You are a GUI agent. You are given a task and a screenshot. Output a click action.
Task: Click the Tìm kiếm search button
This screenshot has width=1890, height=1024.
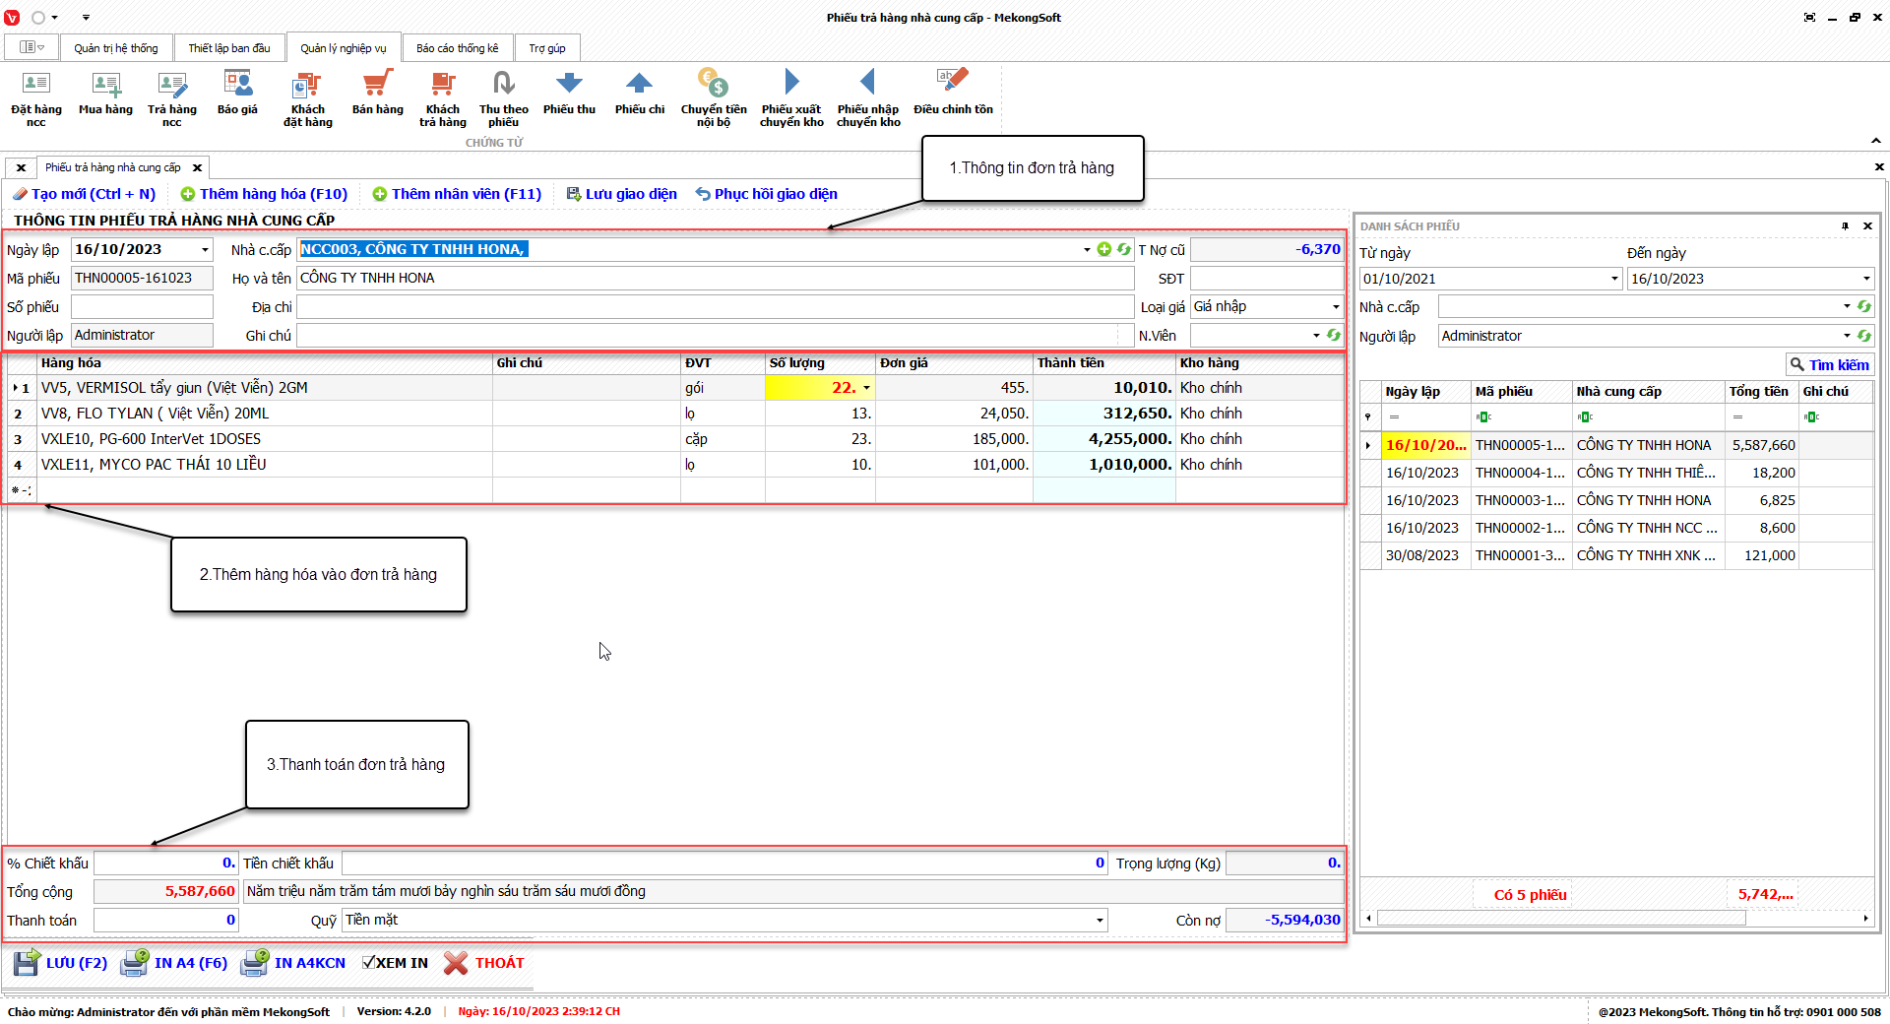click(1829, 364)
